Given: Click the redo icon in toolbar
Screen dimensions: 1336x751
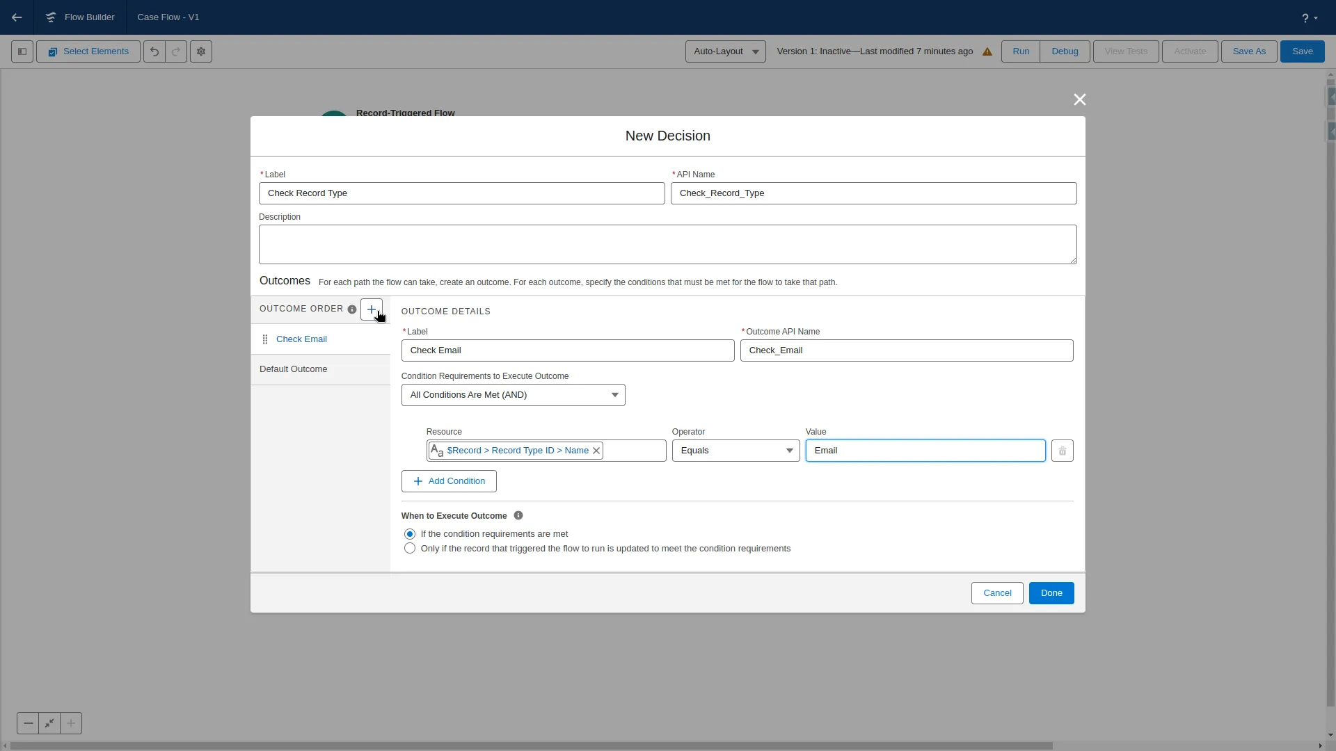Looking at the screenshot, I should [176, 51].
